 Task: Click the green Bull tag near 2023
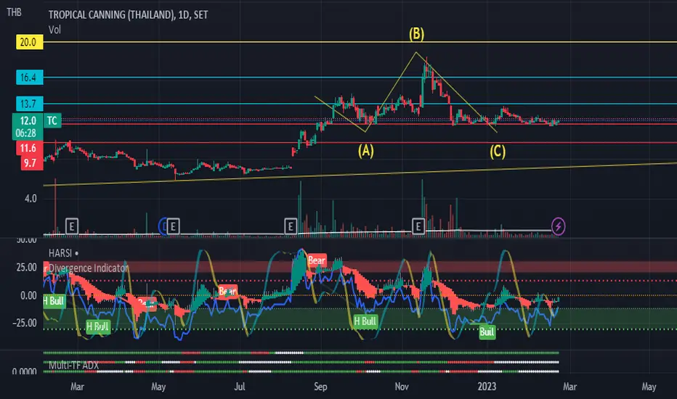487,332
